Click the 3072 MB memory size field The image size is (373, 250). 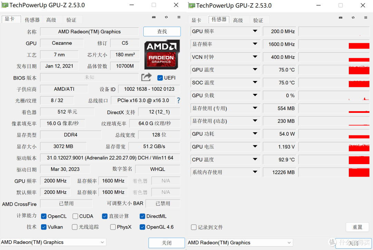63,146
